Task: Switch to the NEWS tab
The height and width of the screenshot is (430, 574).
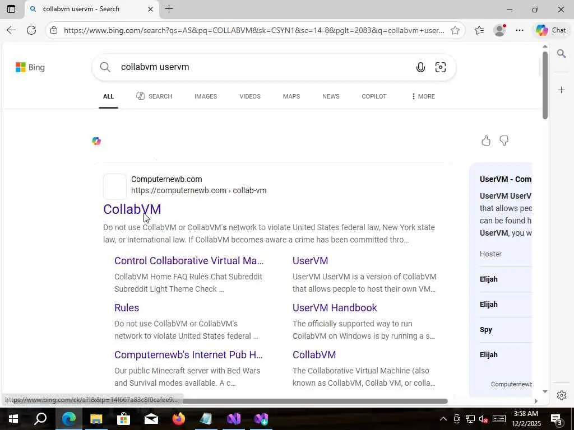Action: [331, 96]
